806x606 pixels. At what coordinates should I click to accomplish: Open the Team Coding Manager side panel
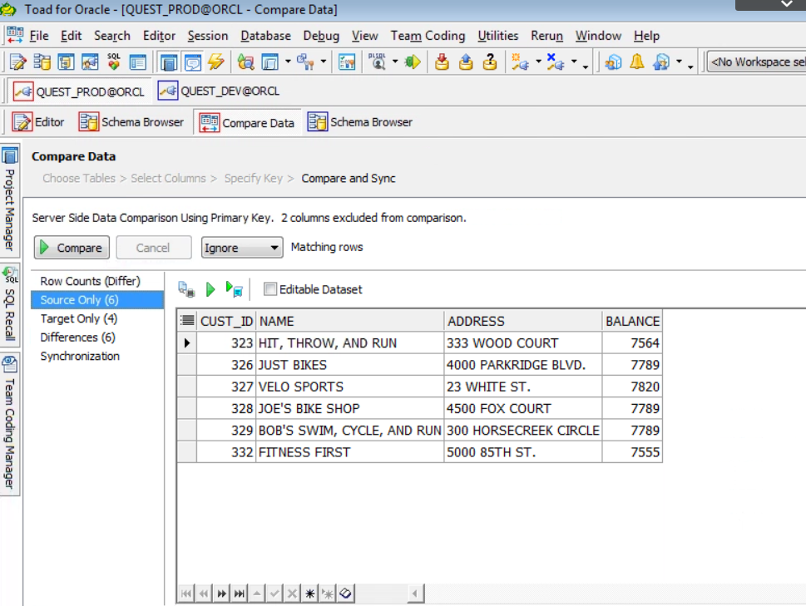[10, 424]
